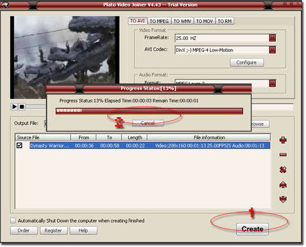
Task: Move file up with red up arrow
Action: (283, 185)
